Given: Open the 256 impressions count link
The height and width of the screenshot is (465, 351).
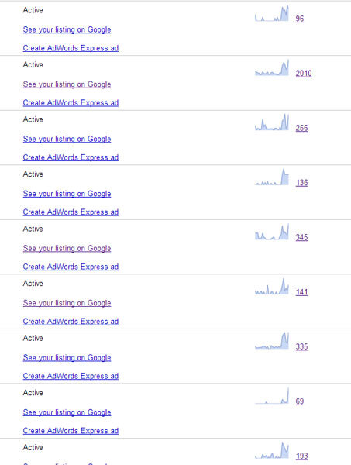Looking at the screenshot, I should 301,128.
